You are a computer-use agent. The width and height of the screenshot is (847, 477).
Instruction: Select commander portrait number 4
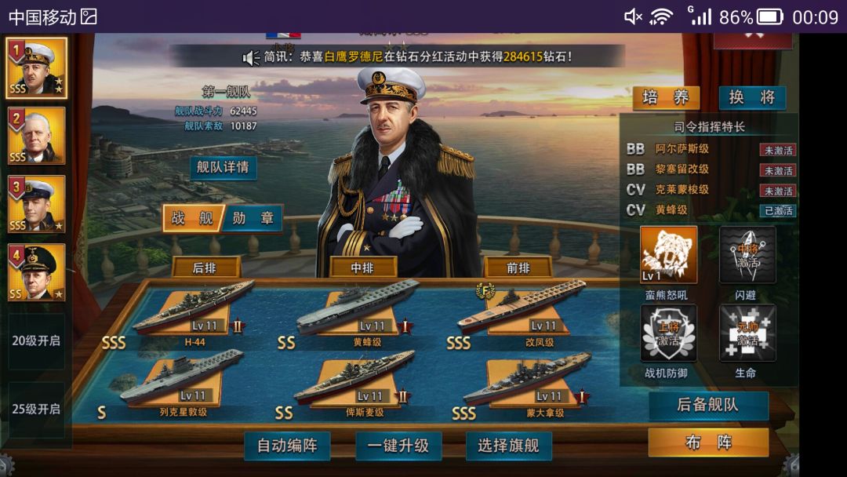click(x=37, y=272)
